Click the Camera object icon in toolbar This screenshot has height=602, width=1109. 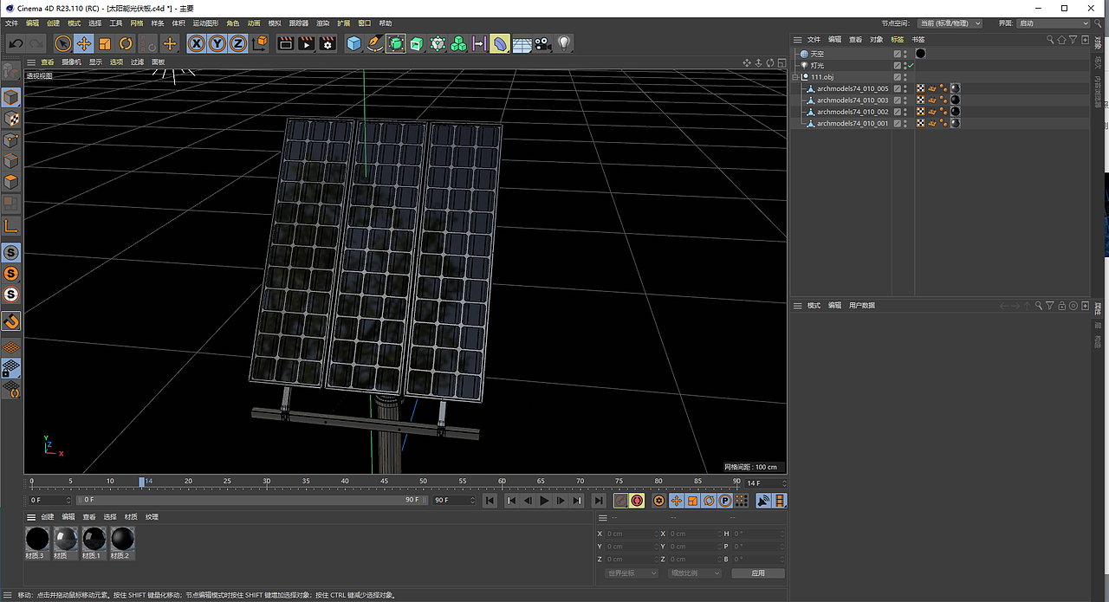coord(543,43)
